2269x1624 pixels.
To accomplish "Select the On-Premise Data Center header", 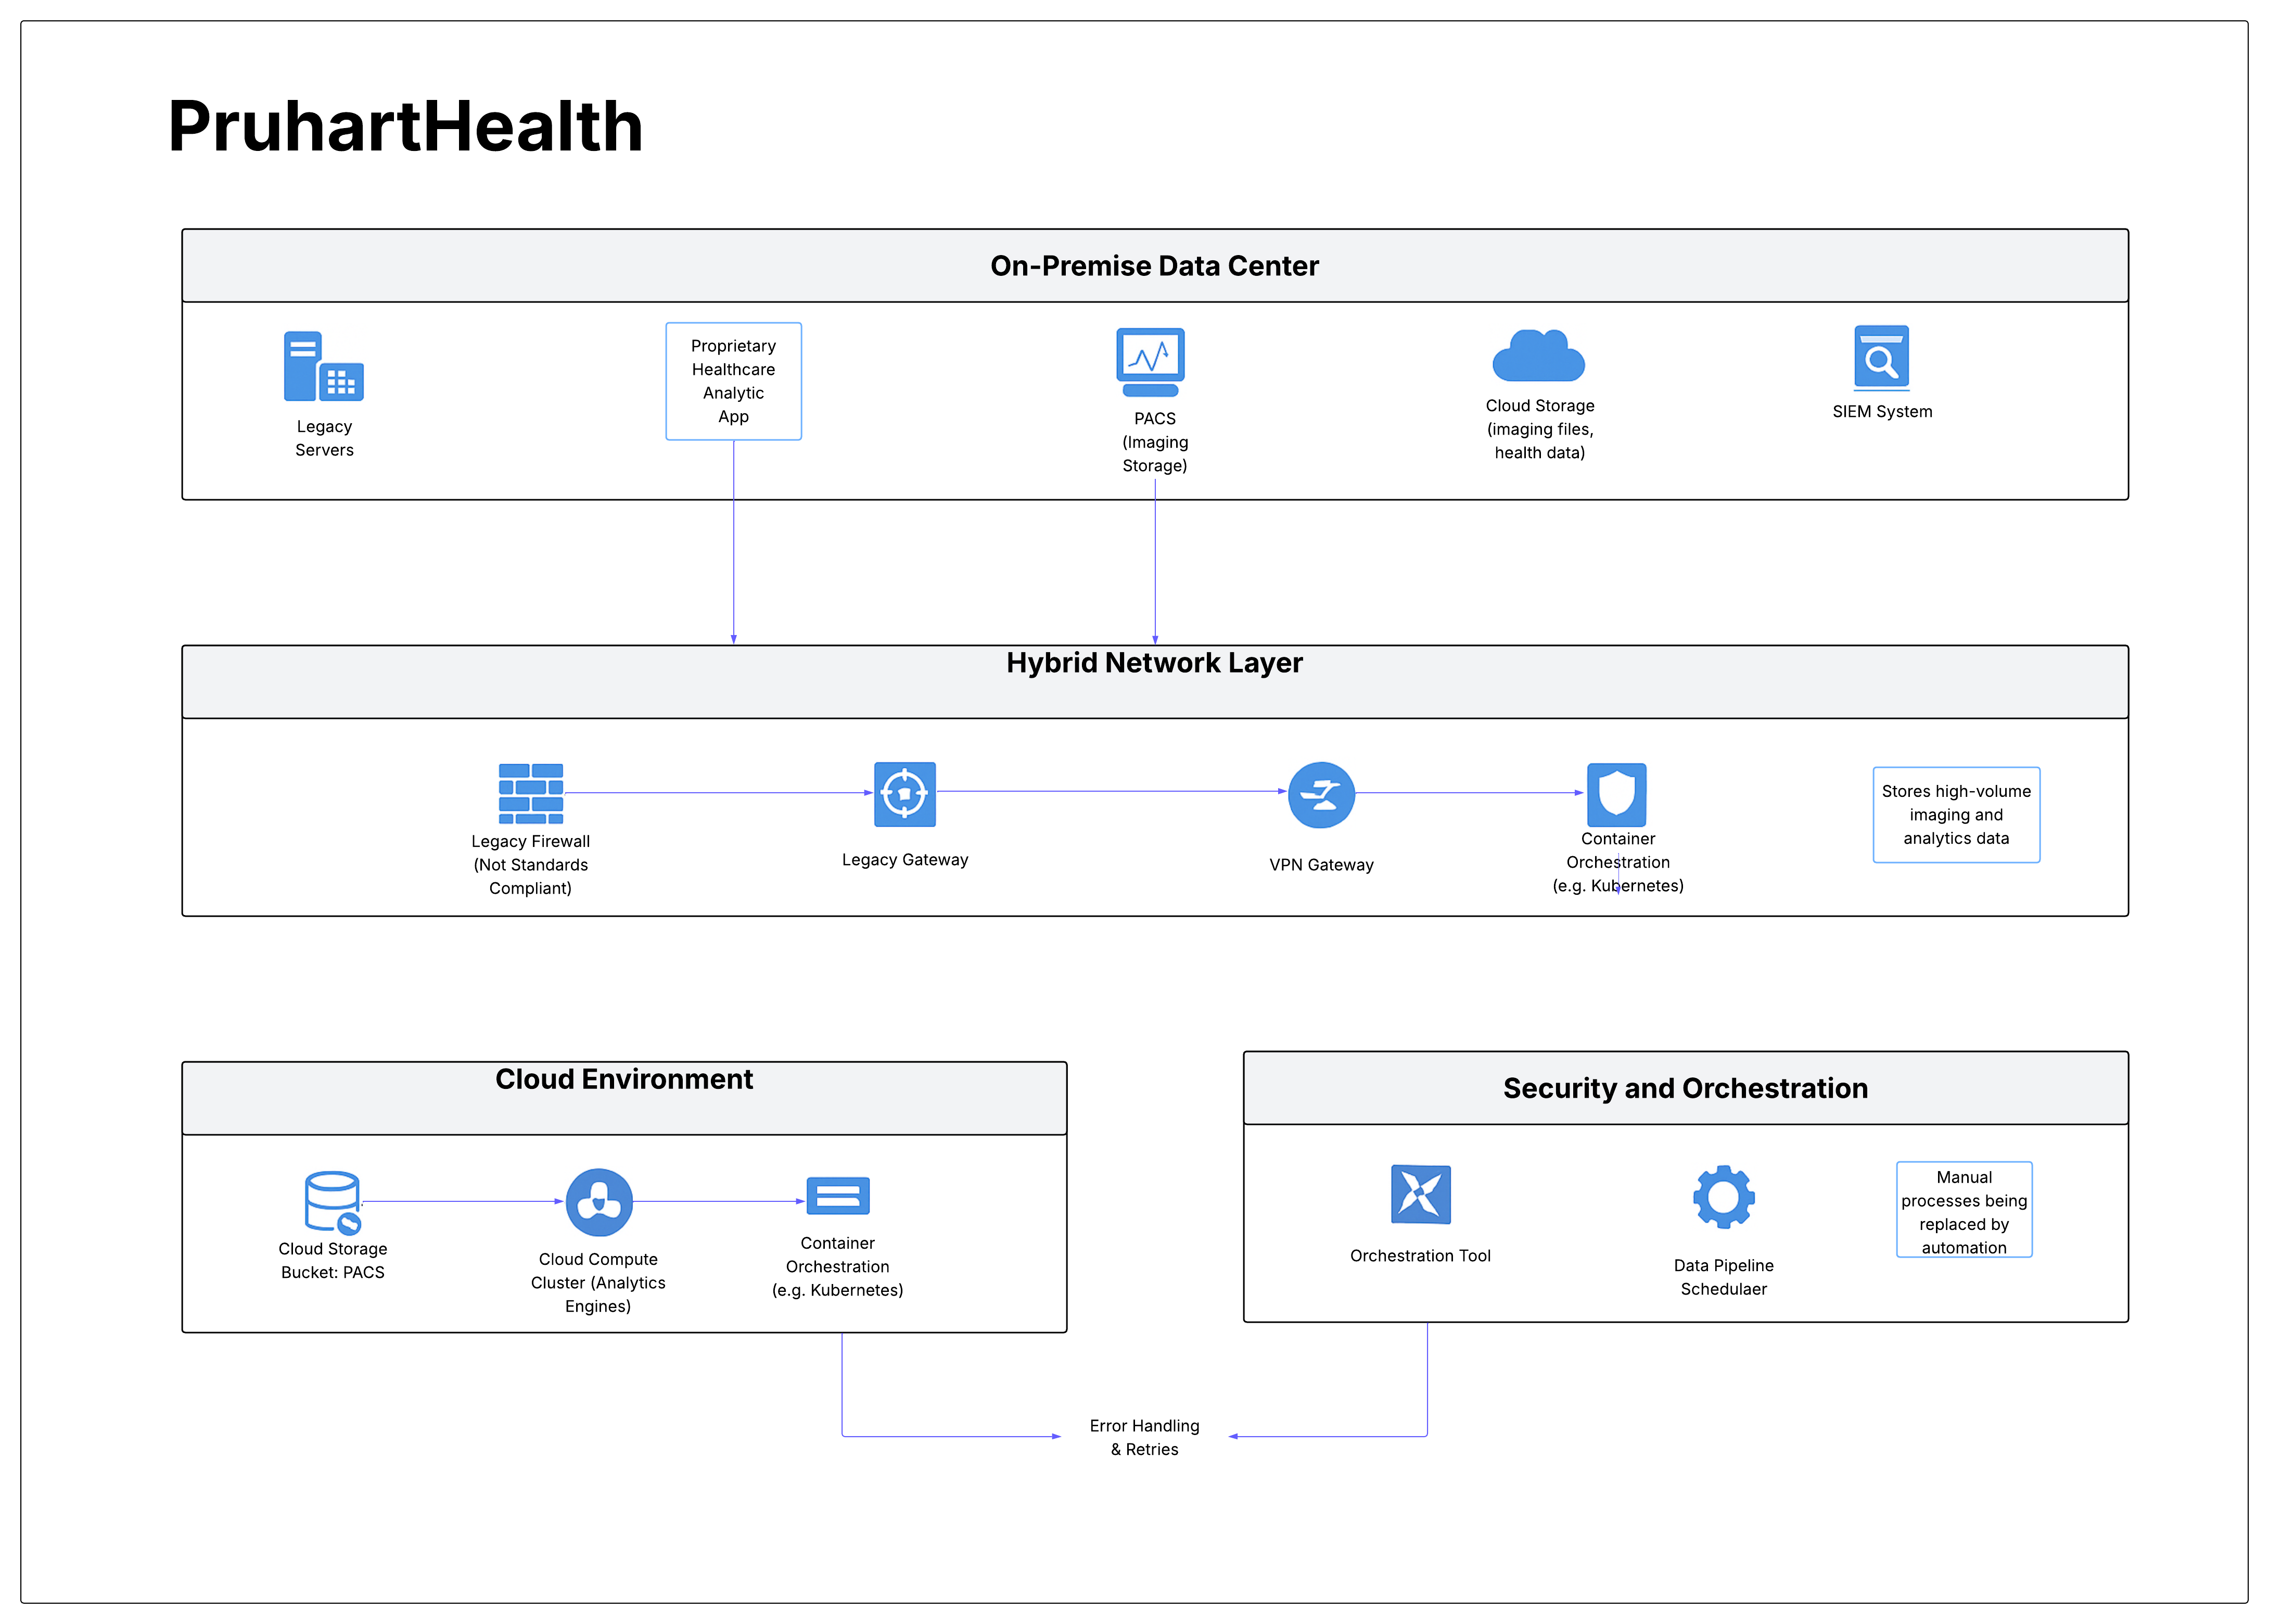I will click(1154, 266).
